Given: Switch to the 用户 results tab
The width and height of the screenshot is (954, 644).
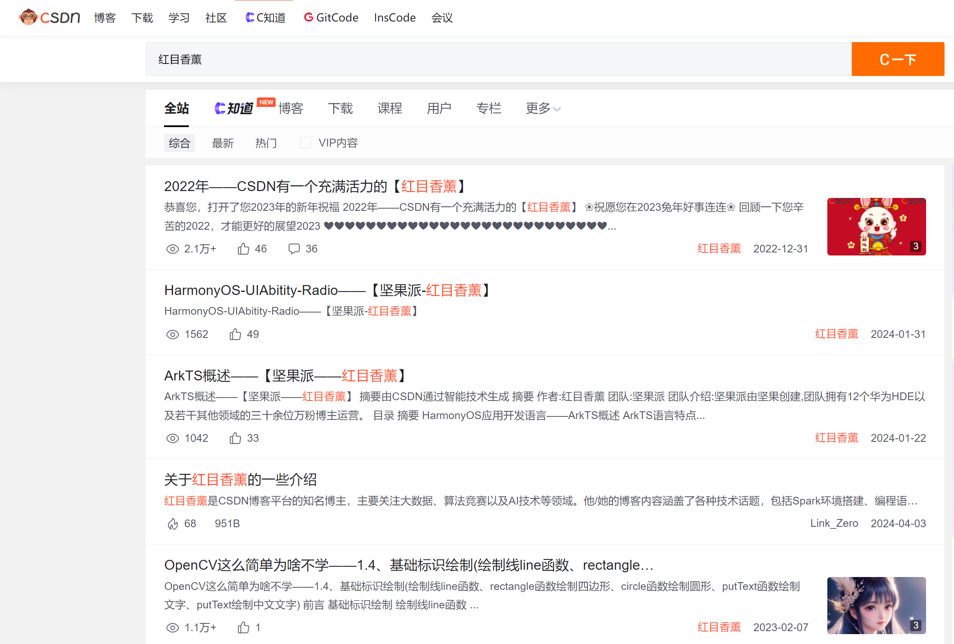Looking at the screenshot, I should (439, 109).
